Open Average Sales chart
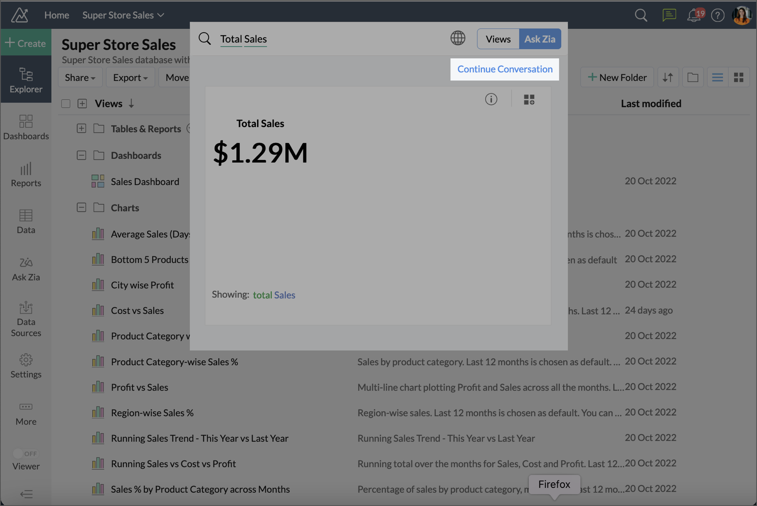 [150, 234]
